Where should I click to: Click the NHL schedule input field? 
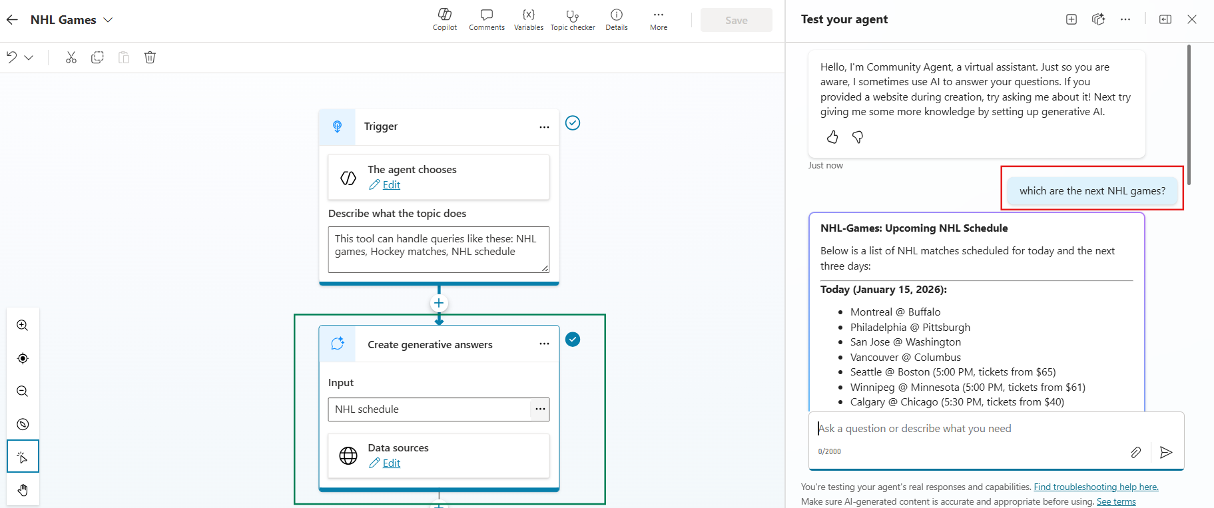tap(430, 409)
